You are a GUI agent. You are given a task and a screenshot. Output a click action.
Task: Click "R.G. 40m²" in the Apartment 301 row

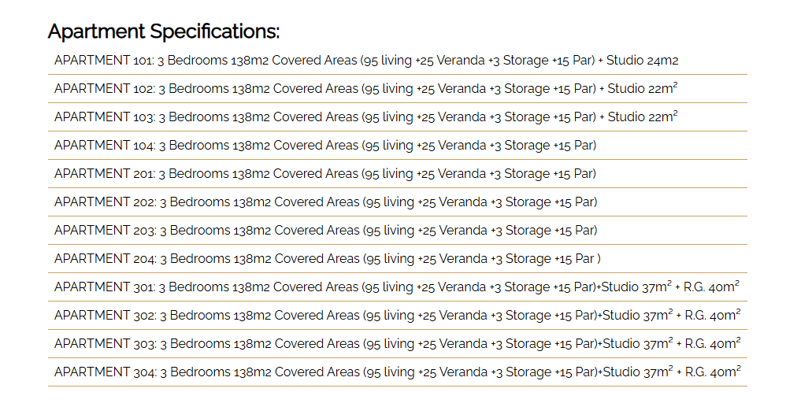(x=712, y=287)
